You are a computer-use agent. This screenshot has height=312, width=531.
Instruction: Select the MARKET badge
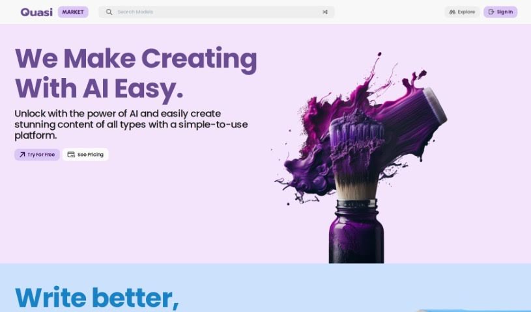point(73,12)
